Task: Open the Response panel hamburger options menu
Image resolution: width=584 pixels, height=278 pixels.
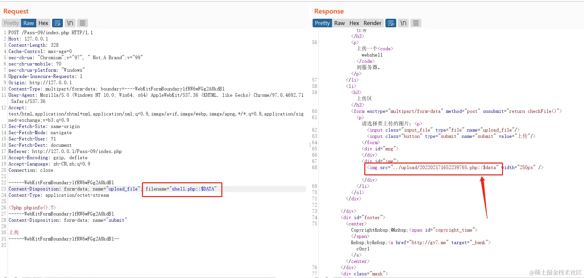Action: (x=416, y=23)
